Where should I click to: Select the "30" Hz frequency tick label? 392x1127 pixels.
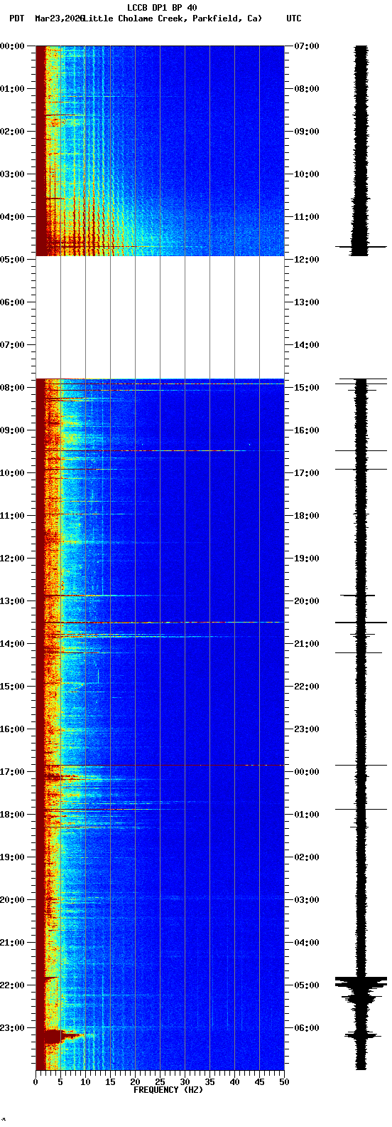185,1082
